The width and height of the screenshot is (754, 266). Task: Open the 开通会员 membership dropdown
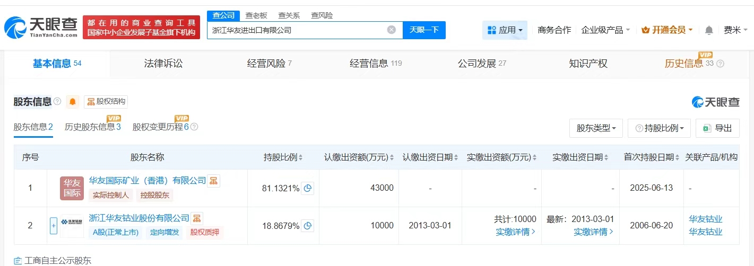[x=667, y=30]
